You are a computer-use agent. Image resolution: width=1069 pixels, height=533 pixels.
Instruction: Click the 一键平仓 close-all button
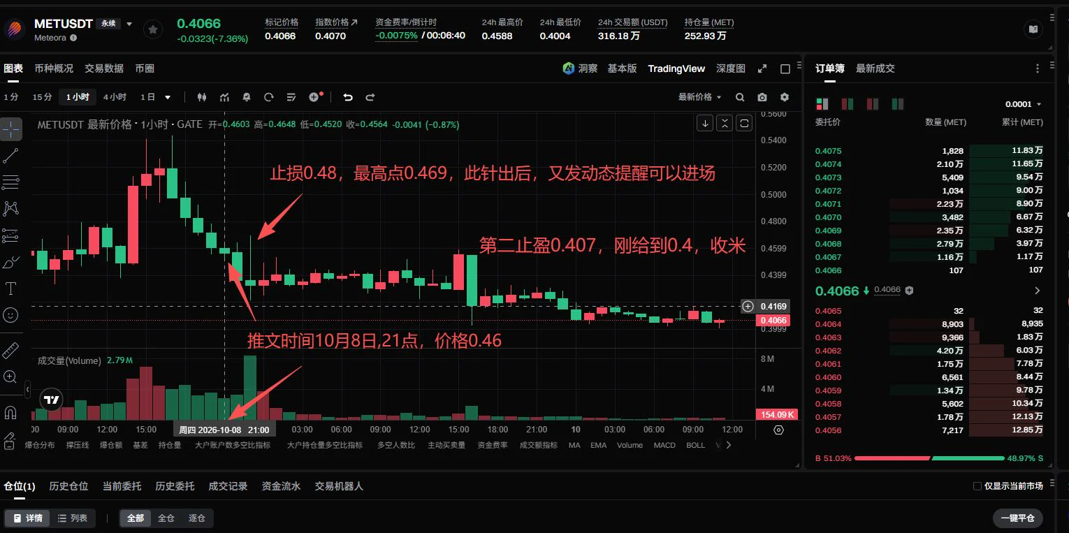click(x=1018, y=518)
